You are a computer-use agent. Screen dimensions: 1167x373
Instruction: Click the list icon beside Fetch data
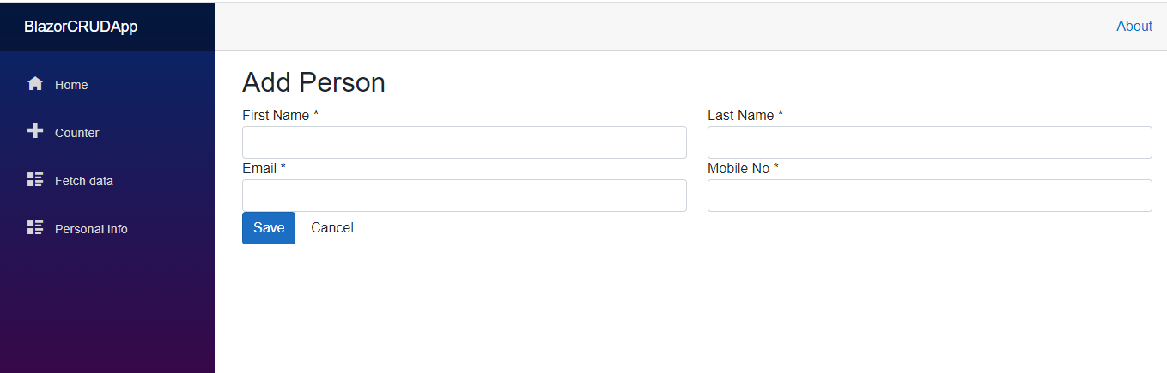35,179
